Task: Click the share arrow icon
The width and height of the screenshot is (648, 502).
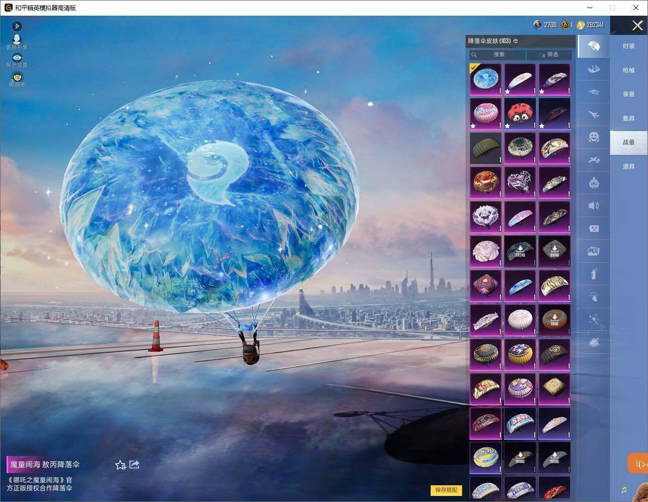Action: pos(134,465)
